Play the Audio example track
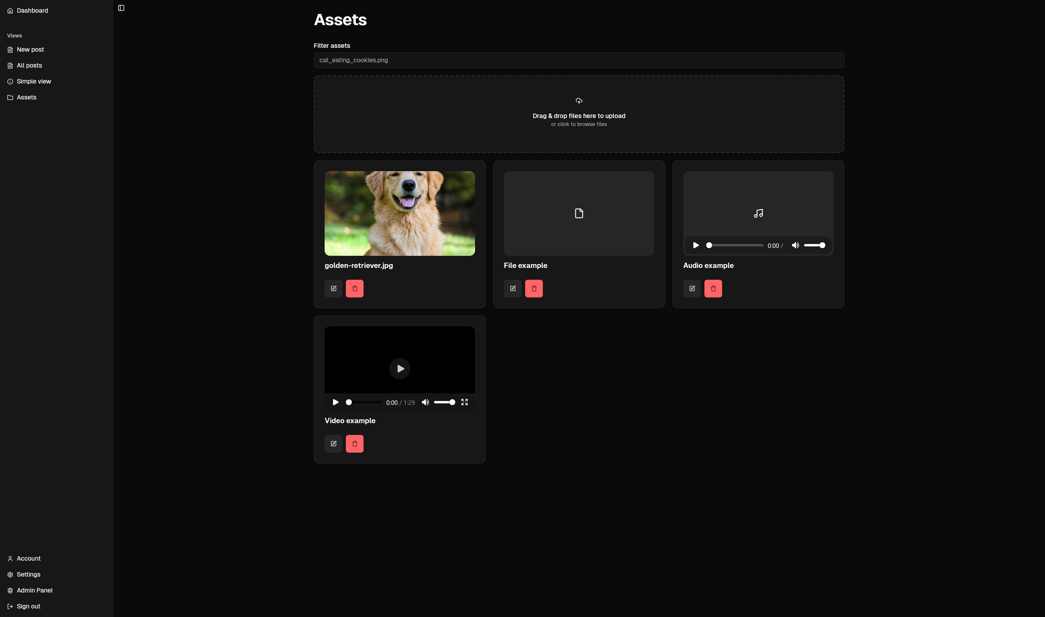This screenshot has width=1045, height=617. [x=696, y=245]
